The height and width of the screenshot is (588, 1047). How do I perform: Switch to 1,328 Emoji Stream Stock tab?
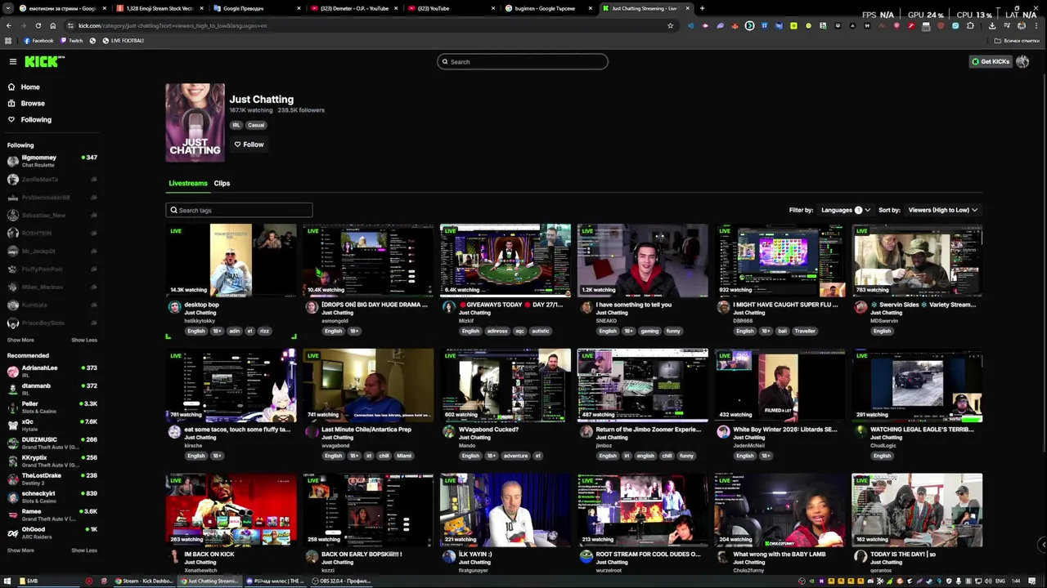pyautogui.click(x=160, y=8)
